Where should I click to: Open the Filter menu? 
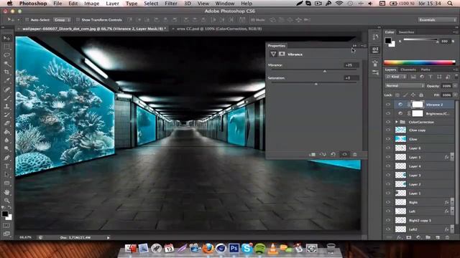171,4
